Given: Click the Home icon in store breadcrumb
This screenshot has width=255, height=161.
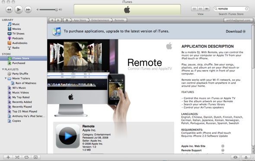Looking at the screenshot, I should (x=67, y=20).
